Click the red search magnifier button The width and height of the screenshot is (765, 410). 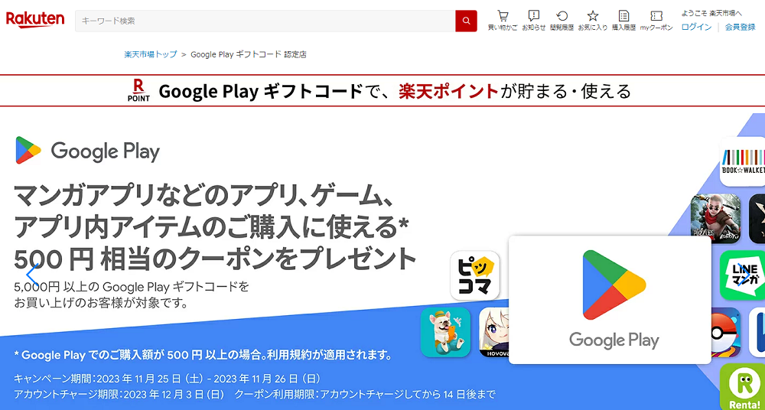point(466,21)
